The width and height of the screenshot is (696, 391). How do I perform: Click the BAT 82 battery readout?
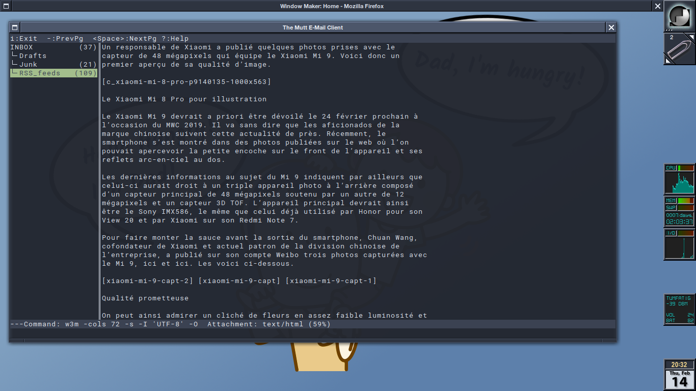[x=680, y=321]
